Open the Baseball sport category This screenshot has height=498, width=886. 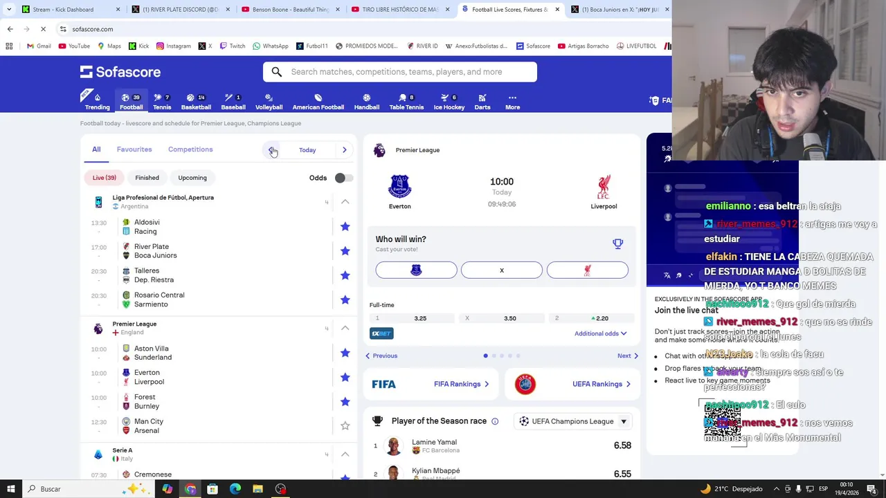coord(233,101)
